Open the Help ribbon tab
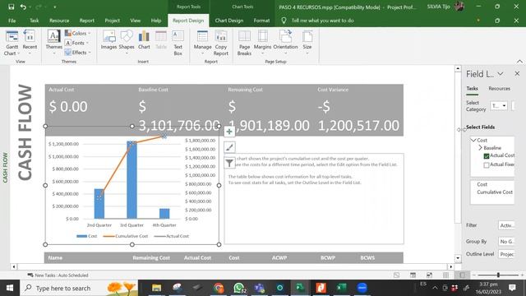The width and height of the screenshot is (526, 296). click(156, 21)
